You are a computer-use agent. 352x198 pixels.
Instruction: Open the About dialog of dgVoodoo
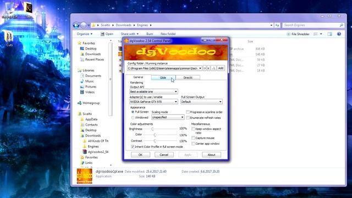coord(211,155)
